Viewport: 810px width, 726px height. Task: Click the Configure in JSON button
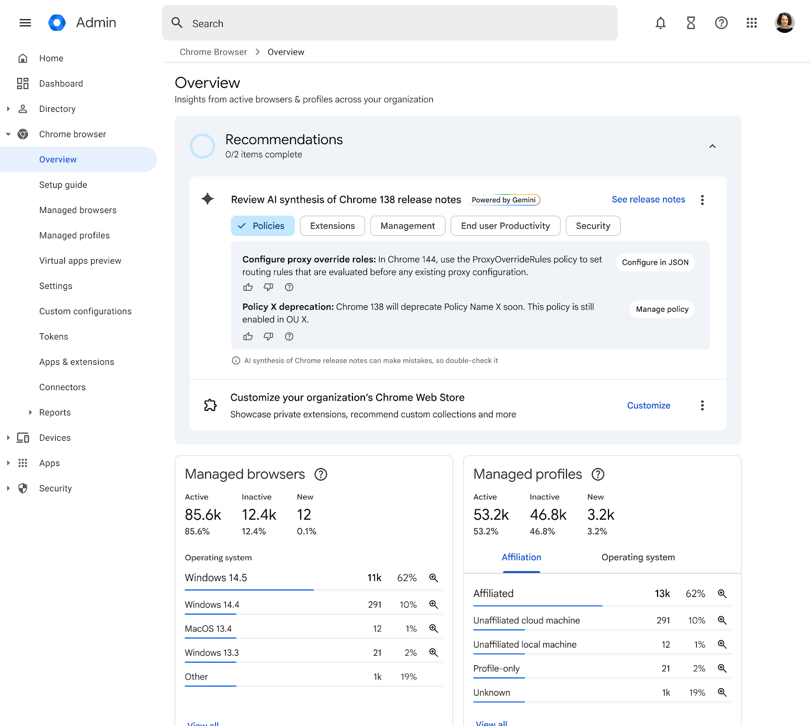655,262
